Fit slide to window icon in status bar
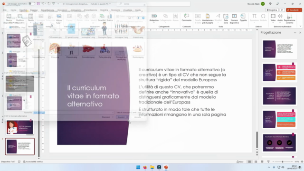Viewport: 304px width, 171px height. 302,161
